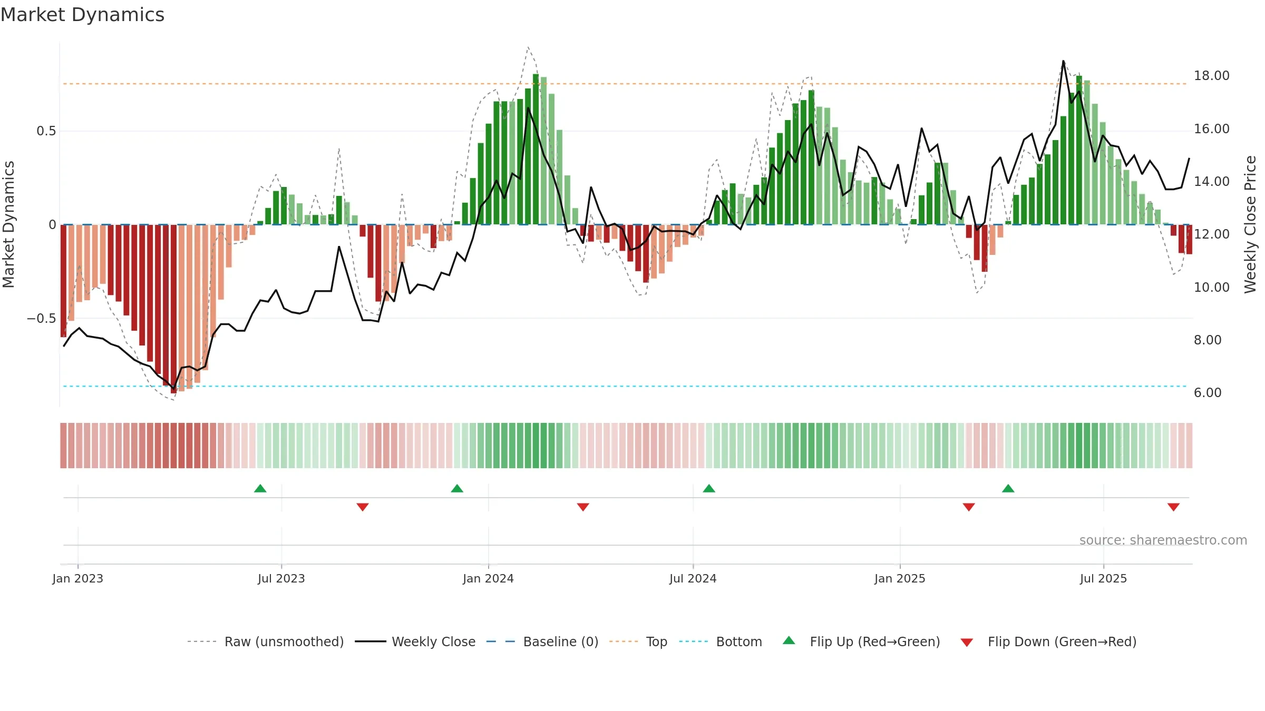The image size is (1265, 711).
Task: Toggle the Raw (unsmoothed) legend entry
Action: pos(265,641)
